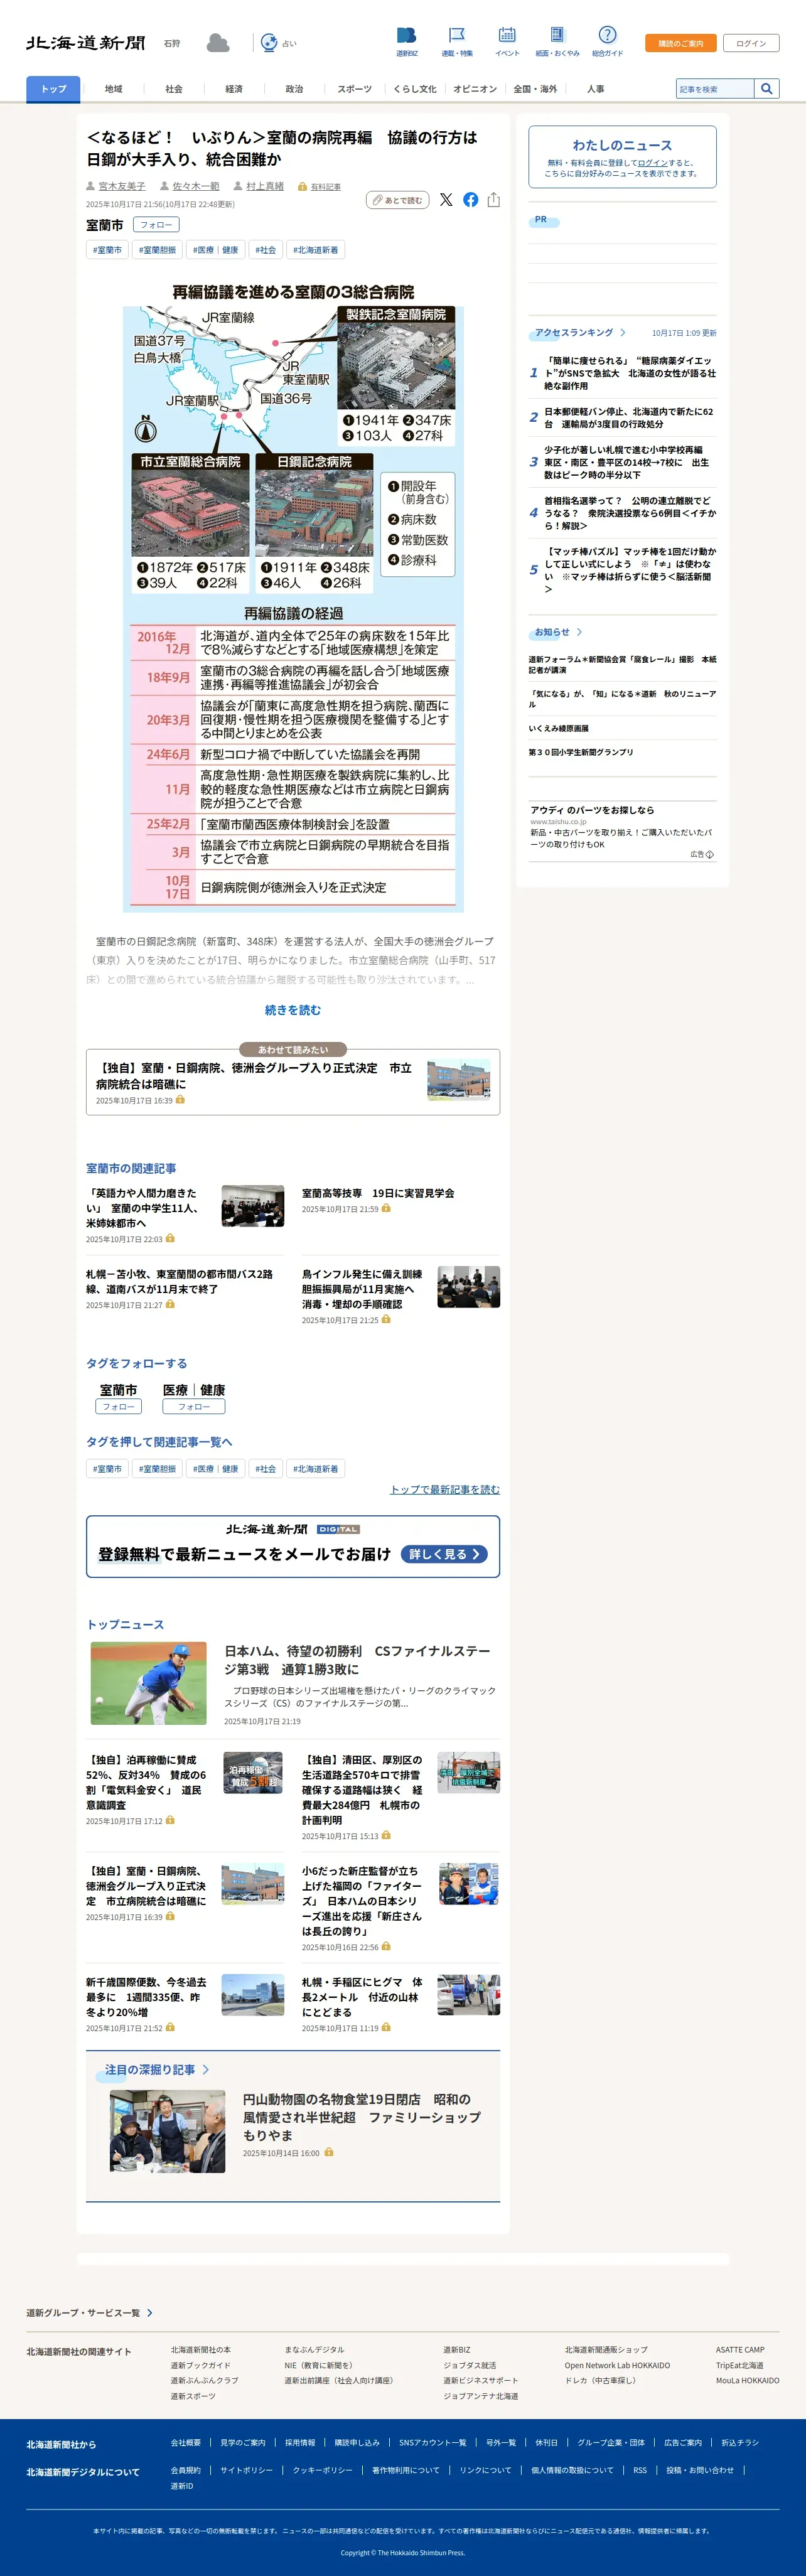Screen dimensions: 806x2576
Task: Click the ログイン button in header
Action: click(751, 43)
